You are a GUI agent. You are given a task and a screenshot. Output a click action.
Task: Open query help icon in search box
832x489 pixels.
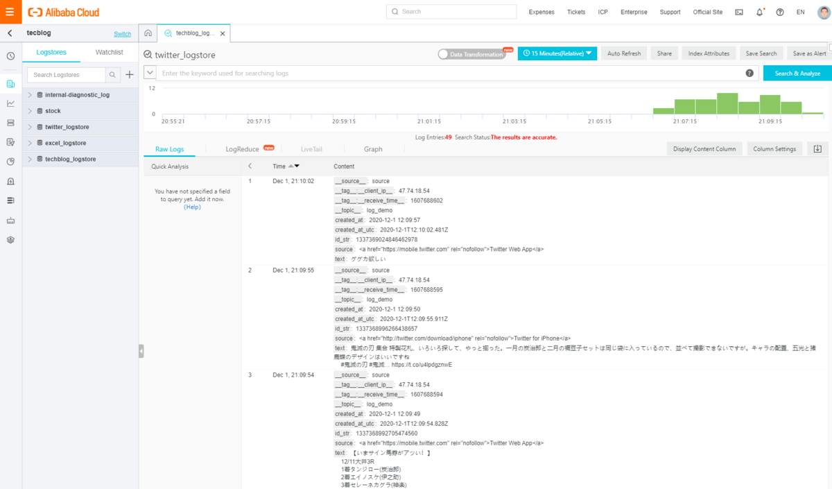coord(749,73)
